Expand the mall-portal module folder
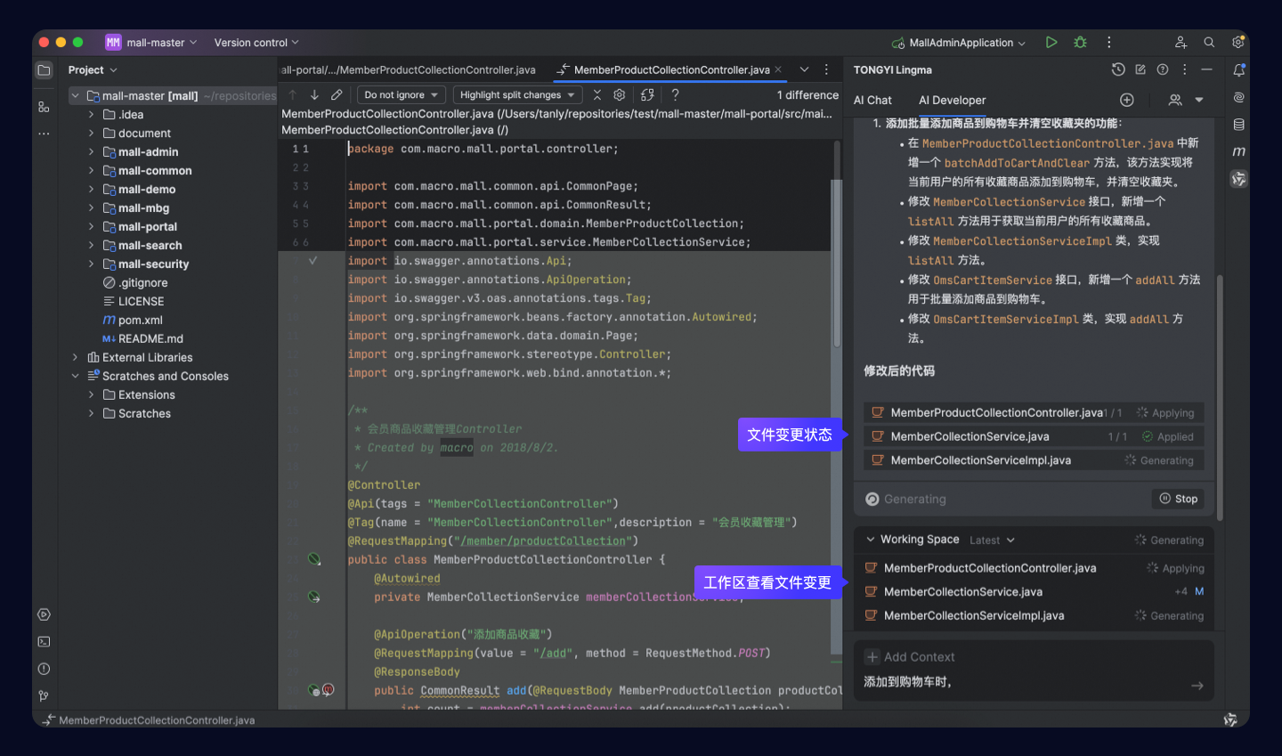 tap(91, 226)
